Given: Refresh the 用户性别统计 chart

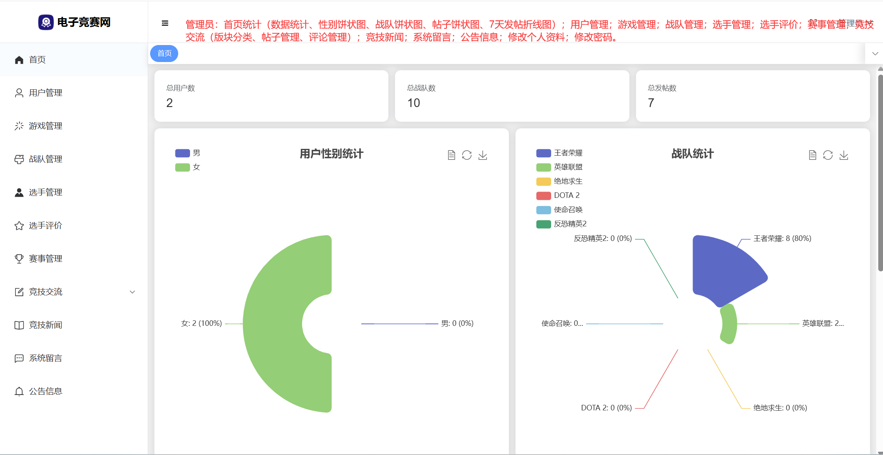Looking at the screenshot, I should pos(467,155).
